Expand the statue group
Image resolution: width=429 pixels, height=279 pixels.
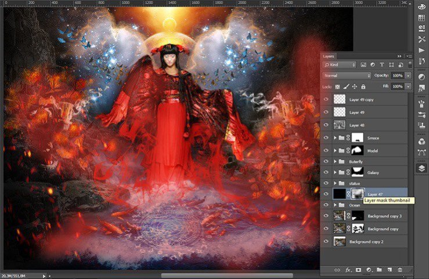tap(335, 183)
